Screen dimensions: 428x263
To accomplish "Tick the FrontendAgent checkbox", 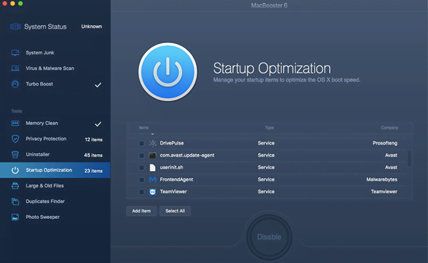I will point(142,179).
